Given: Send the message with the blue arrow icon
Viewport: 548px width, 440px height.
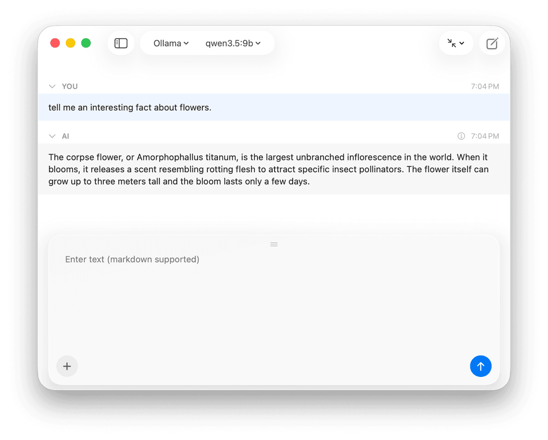Looking at the screenshot, I should (x=480, y=366).
